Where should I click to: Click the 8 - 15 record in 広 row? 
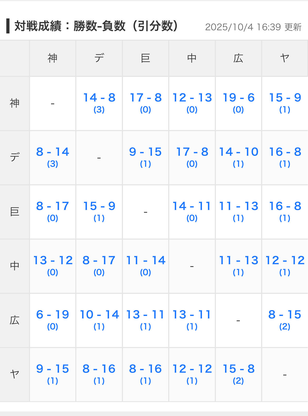tap(285, 315)
